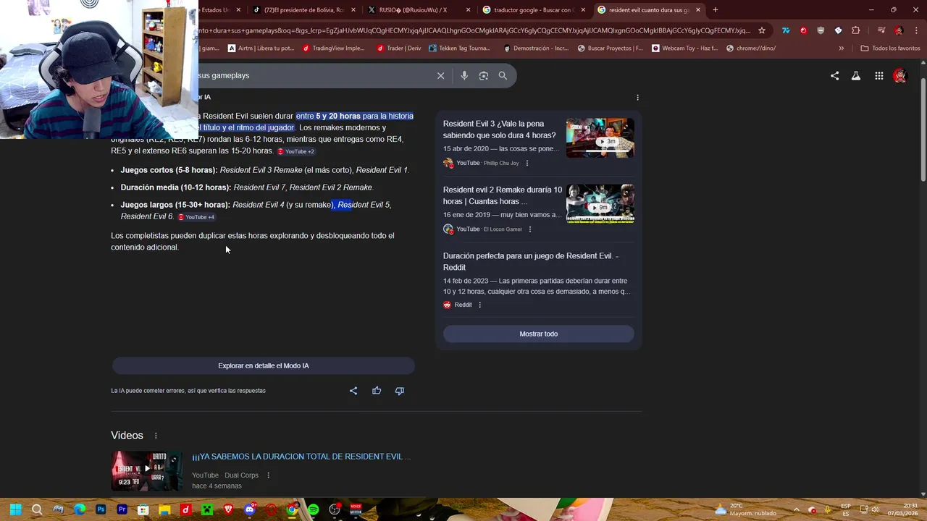The width and height of the screenshot is (927, 521).
Task: Click the Resident Evil 2 Remake video thumbnail
Action: pyautogui.click(x=600, y=203)
